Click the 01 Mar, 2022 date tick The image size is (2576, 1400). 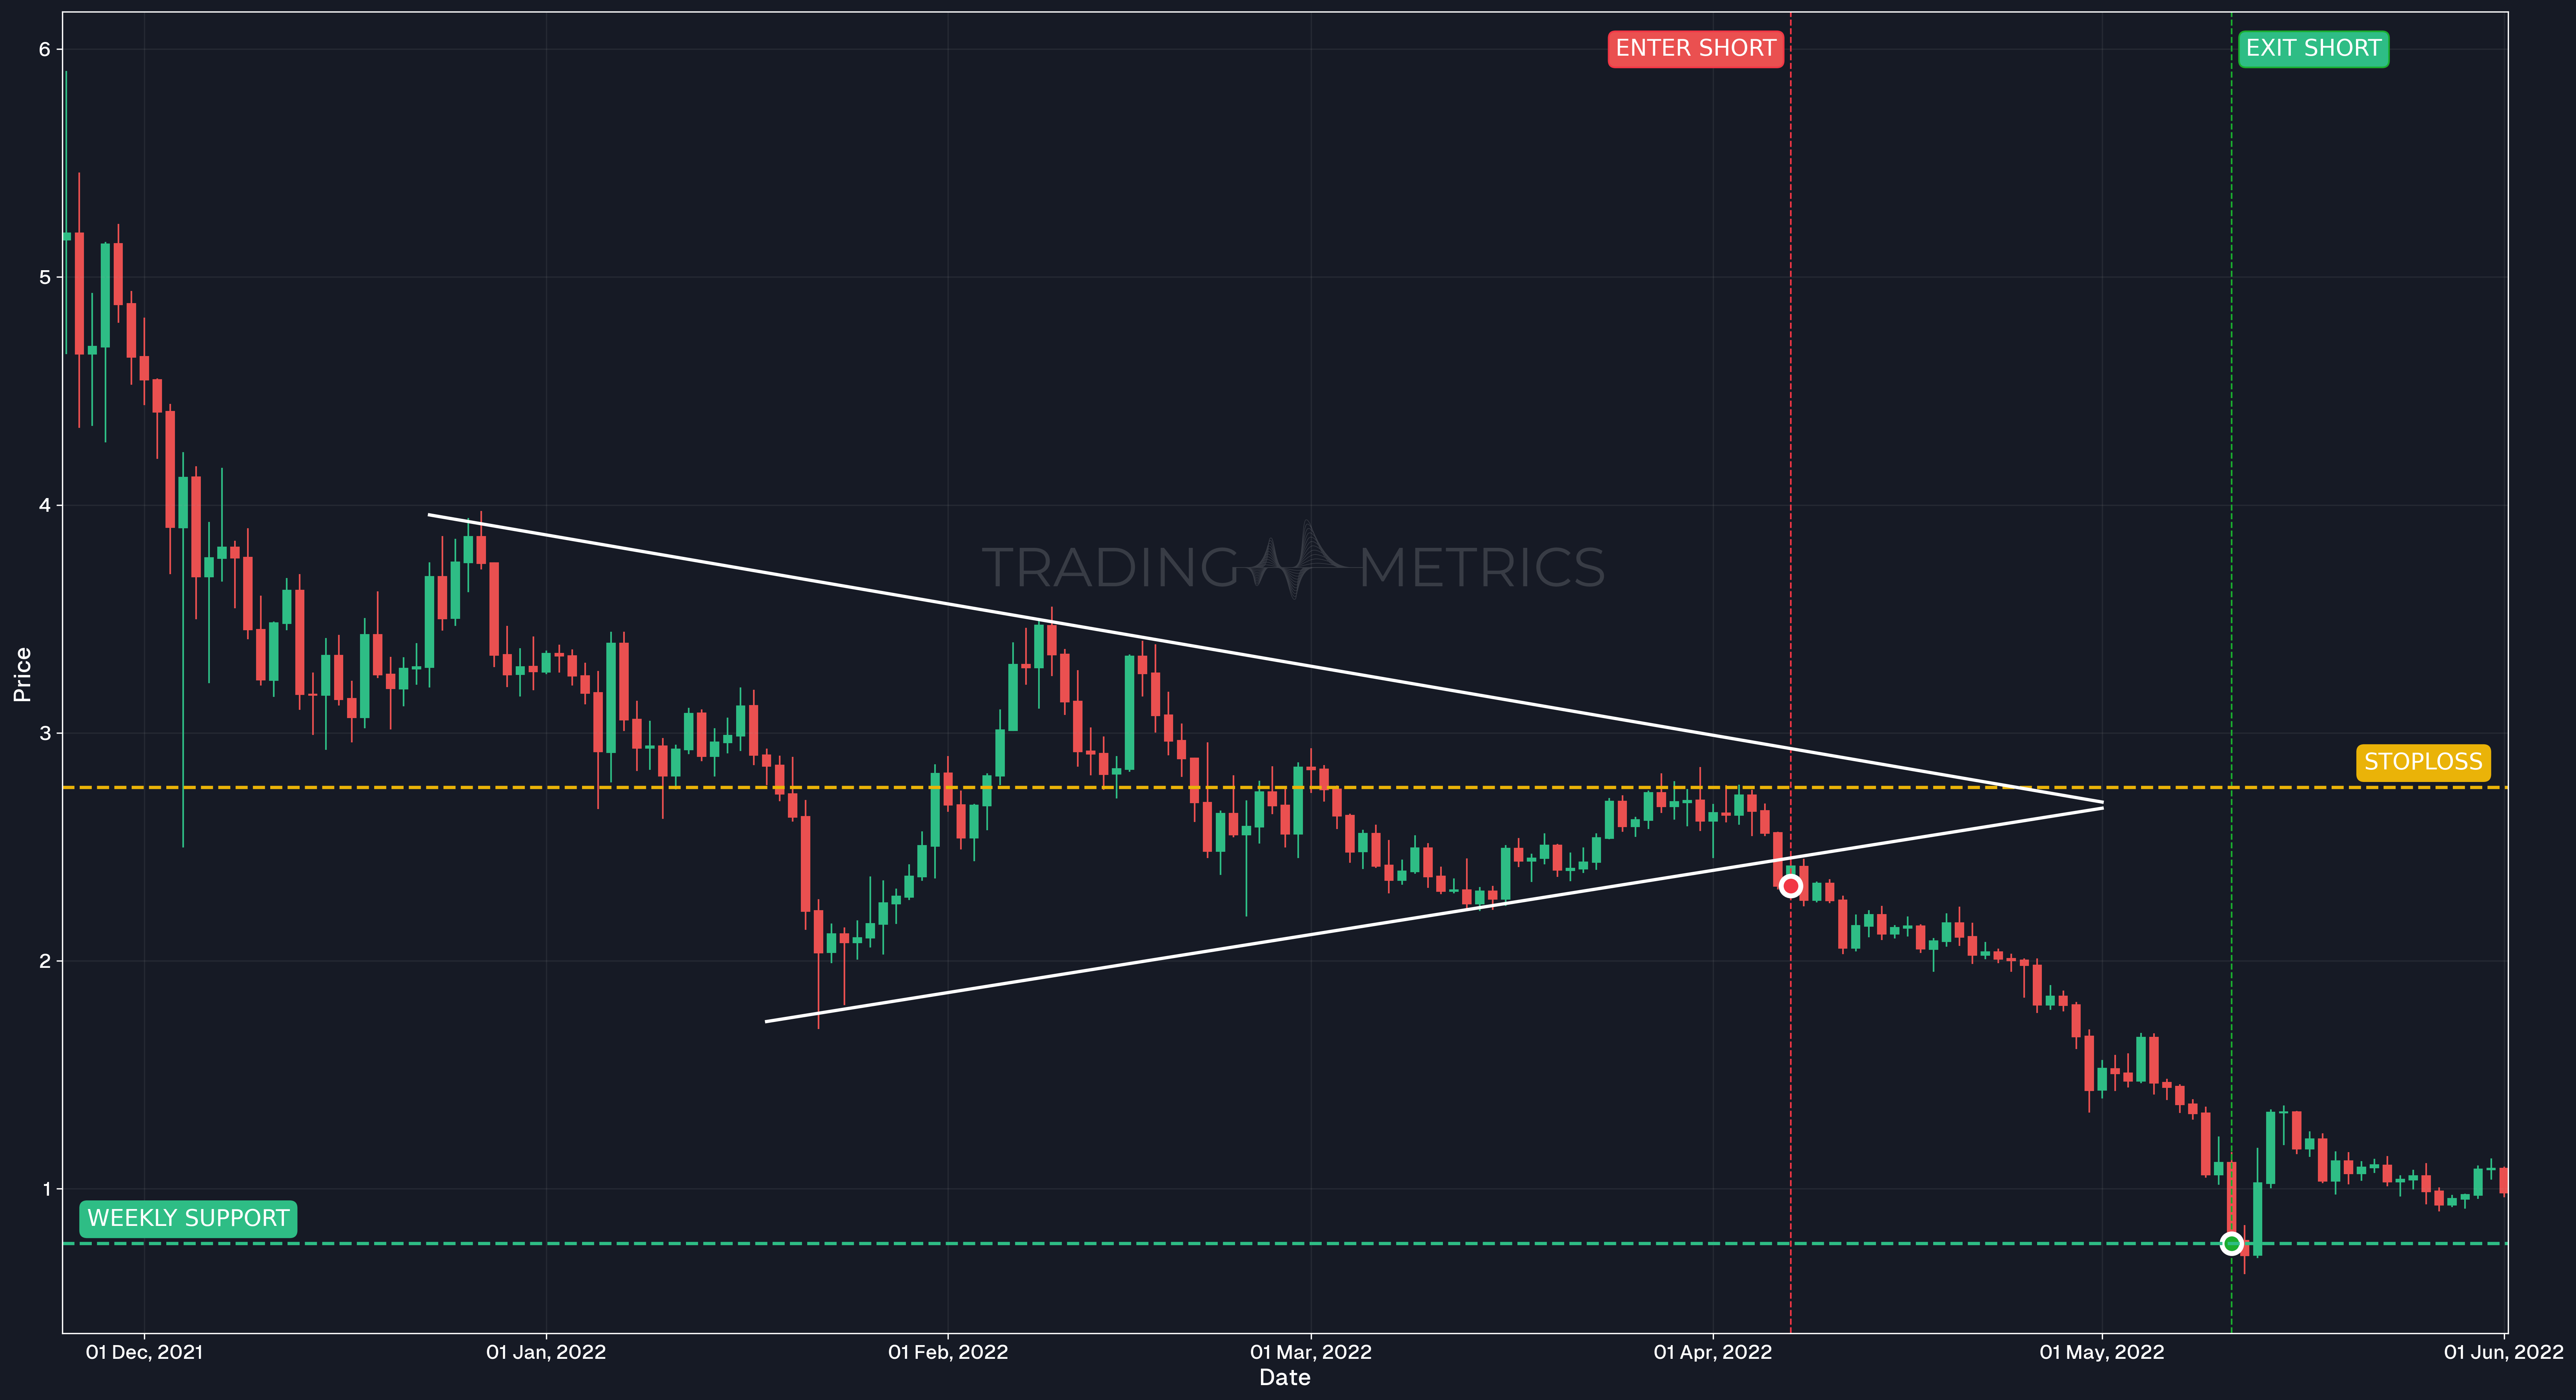(1311, 1352)
